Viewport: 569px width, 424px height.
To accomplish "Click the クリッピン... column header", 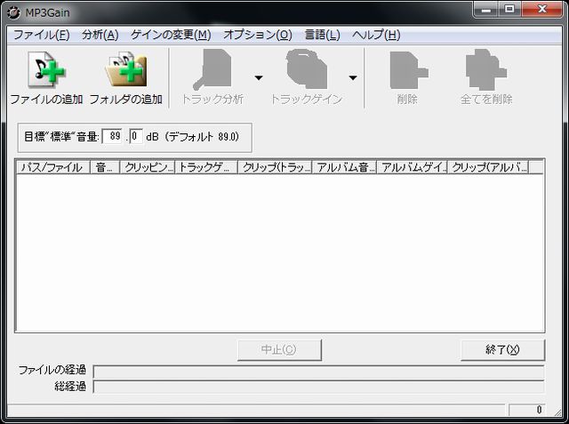I will (148, 168).
